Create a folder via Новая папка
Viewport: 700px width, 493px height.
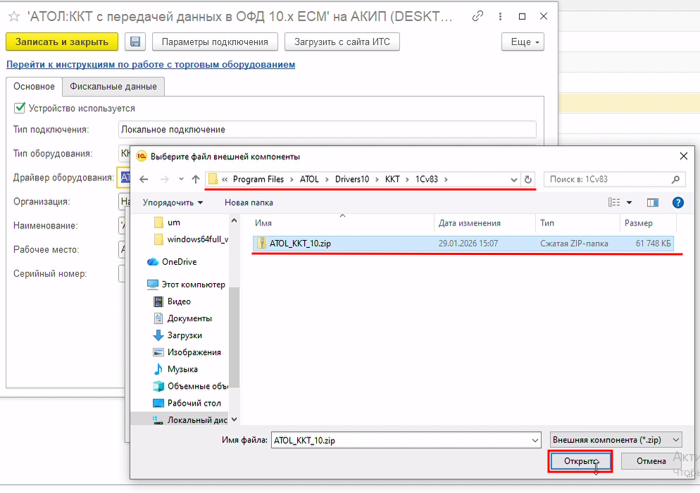[249, 203]
